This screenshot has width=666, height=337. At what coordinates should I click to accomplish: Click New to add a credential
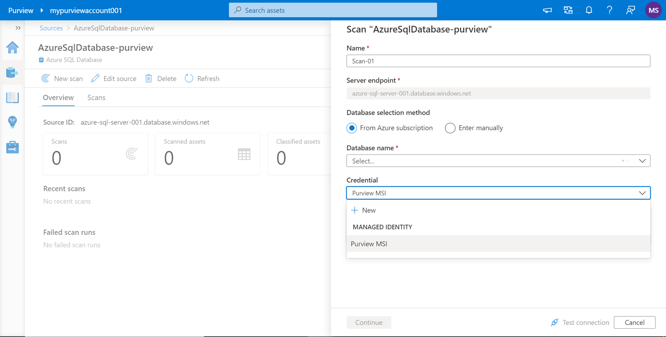[364, 210]
